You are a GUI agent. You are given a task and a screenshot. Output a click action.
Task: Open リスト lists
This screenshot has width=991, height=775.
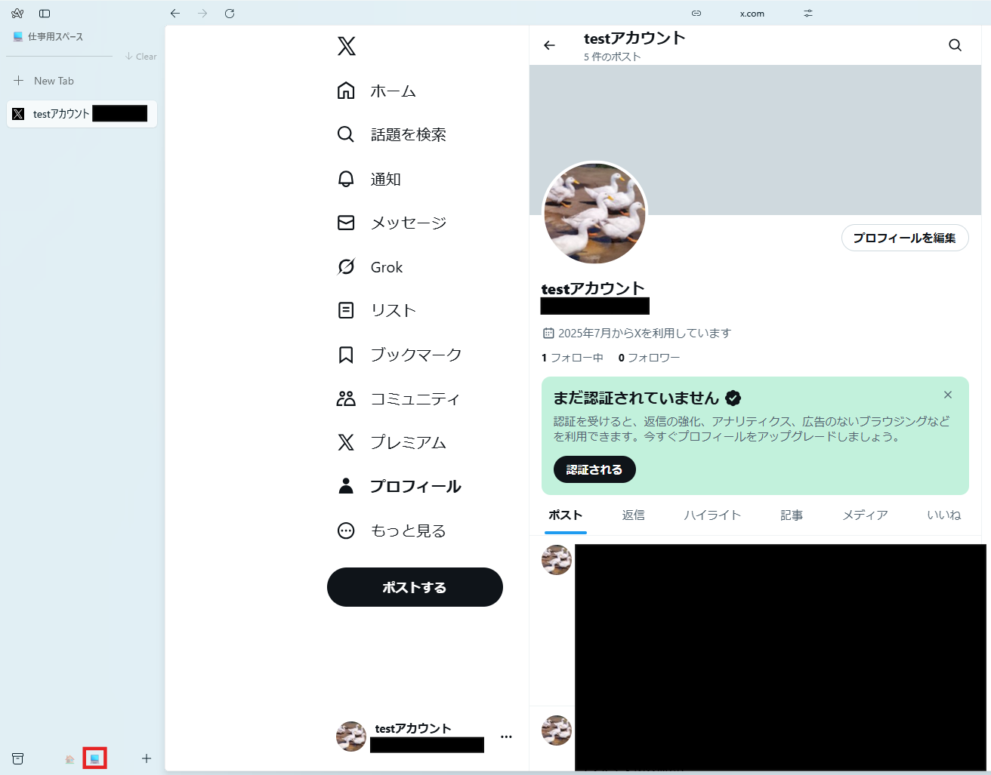click(x=376, y=310)
